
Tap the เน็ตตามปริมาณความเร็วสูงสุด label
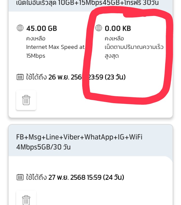pyautogui.click(x=134, y=51)
